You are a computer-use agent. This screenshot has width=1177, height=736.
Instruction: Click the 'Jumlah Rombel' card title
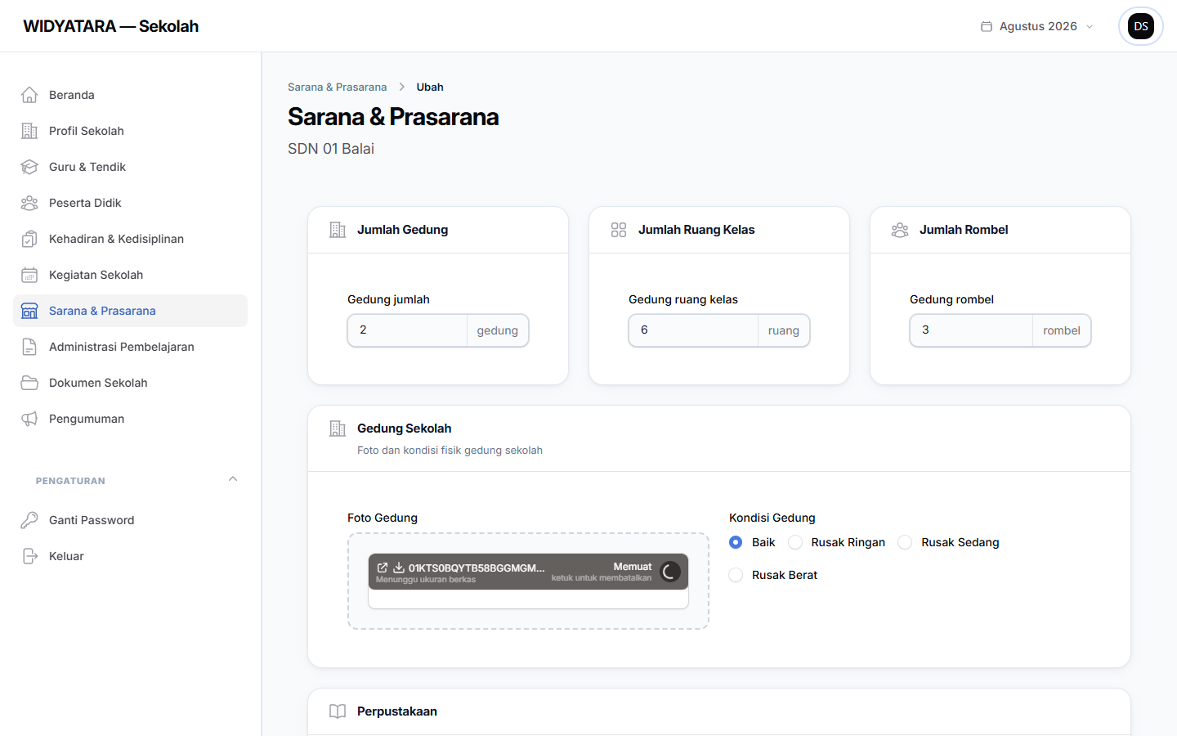964,230
